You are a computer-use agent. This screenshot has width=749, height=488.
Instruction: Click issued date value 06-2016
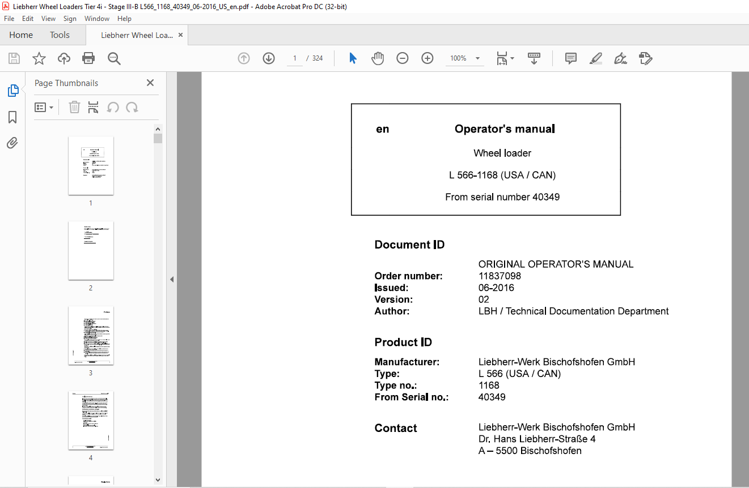[496, 288]
